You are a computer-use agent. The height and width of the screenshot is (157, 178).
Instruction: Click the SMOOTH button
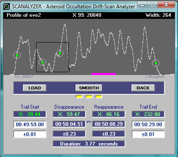tap(89, 88)
